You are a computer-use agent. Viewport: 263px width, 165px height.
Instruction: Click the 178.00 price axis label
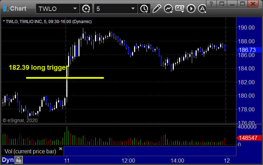[x=246, y=109]
